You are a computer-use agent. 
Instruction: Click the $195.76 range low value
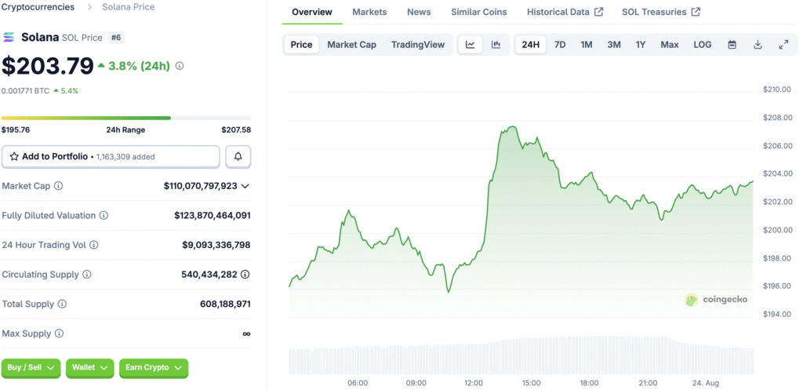point(16,129)
